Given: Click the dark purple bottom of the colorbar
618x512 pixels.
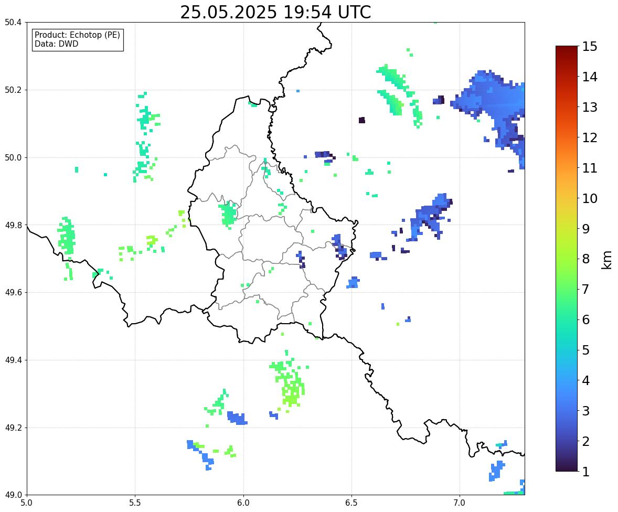Looking at the screenshot, I should (567, 464).
